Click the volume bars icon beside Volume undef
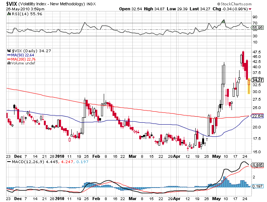Image resolution: width=267 pixels, height=202 pixels. tap(9, 63)
